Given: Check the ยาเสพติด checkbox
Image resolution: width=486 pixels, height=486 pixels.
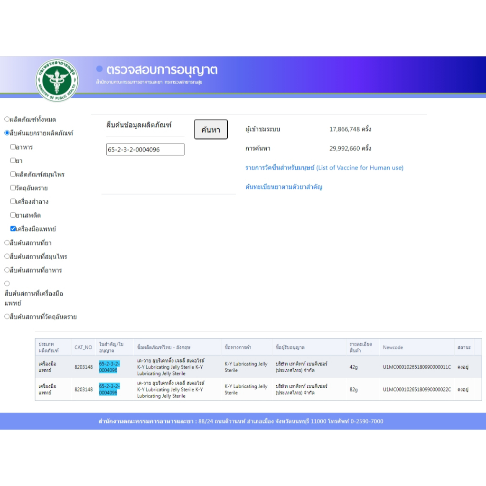Looking at the screenshot, I should click(13, 215).
